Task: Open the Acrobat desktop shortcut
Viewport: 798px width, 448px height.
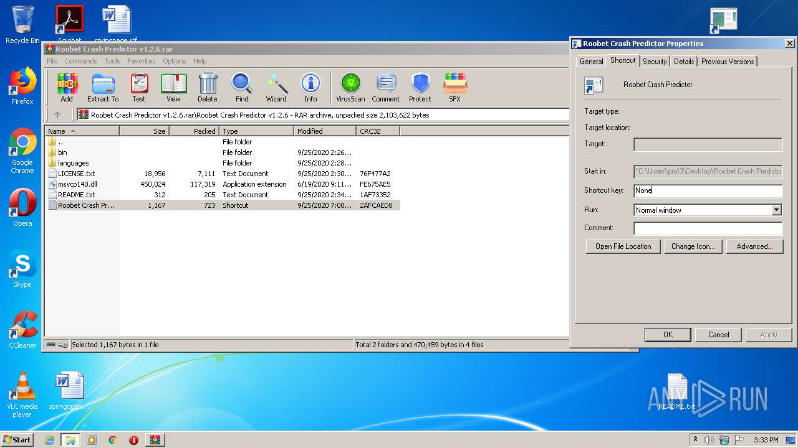Action: coord(70,24)
